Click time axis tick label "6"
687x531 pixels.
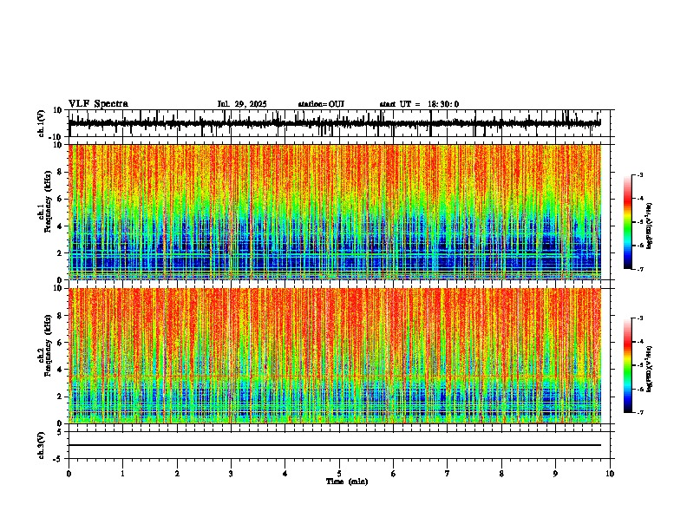[394, 474]
